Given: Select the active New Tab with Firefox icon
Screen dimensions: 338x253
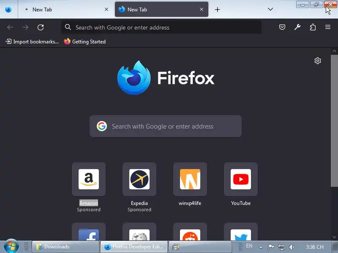Looking at the screenshot, I should tap(161, 9).
